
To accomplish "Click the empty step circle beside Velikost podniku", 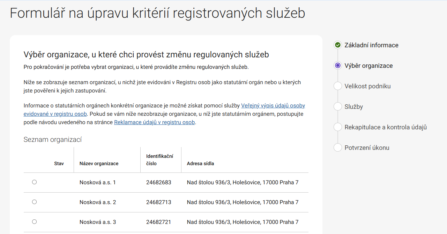I will pyautogui.click(x=337, y=86).
